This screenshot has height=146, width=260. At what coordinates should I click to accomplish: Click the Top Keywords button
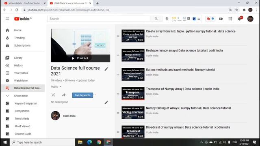coord(82,95)
